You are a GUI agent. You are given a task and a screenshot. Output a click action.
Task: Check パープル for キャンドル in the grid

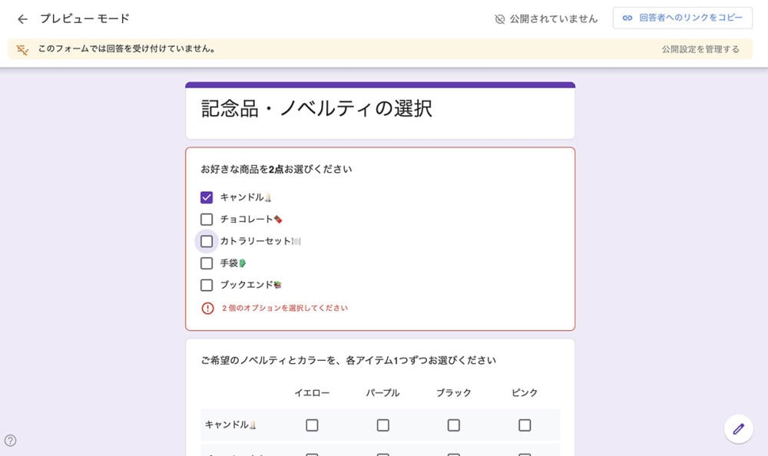pos(382,425)
